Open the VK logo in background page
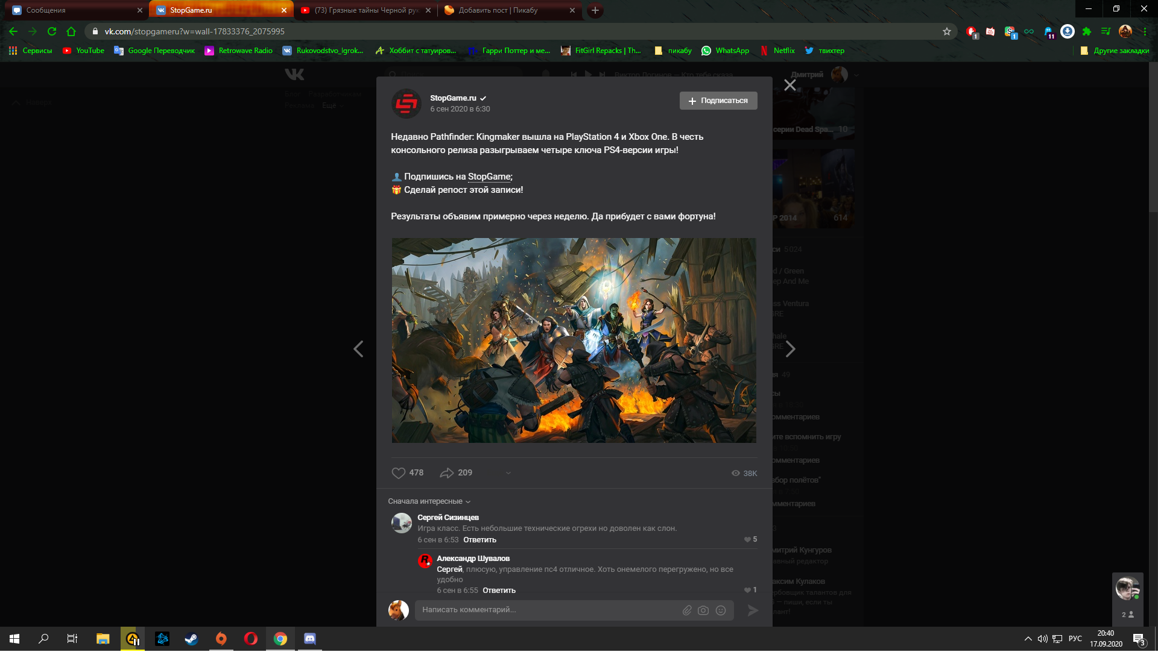Screen dimensions: 1158x652 point(294,75)
